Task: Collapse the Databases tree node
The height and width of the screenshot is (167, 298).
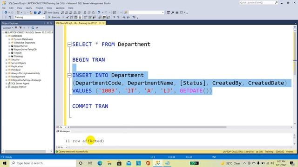Action: (7, 36)
